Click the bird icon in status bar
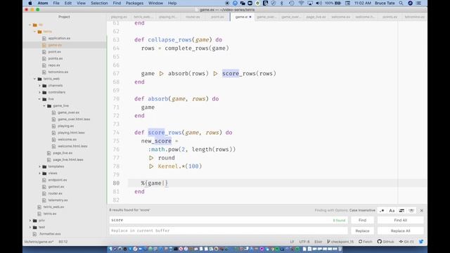Screen dimensions: 450x253 click(x=421, y=242)
